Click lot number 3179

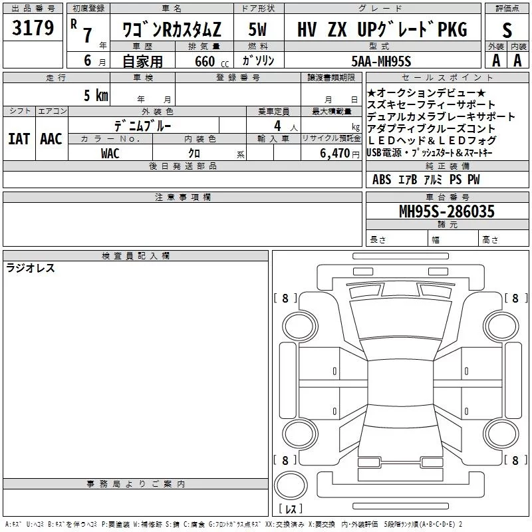tap(33, 28)
